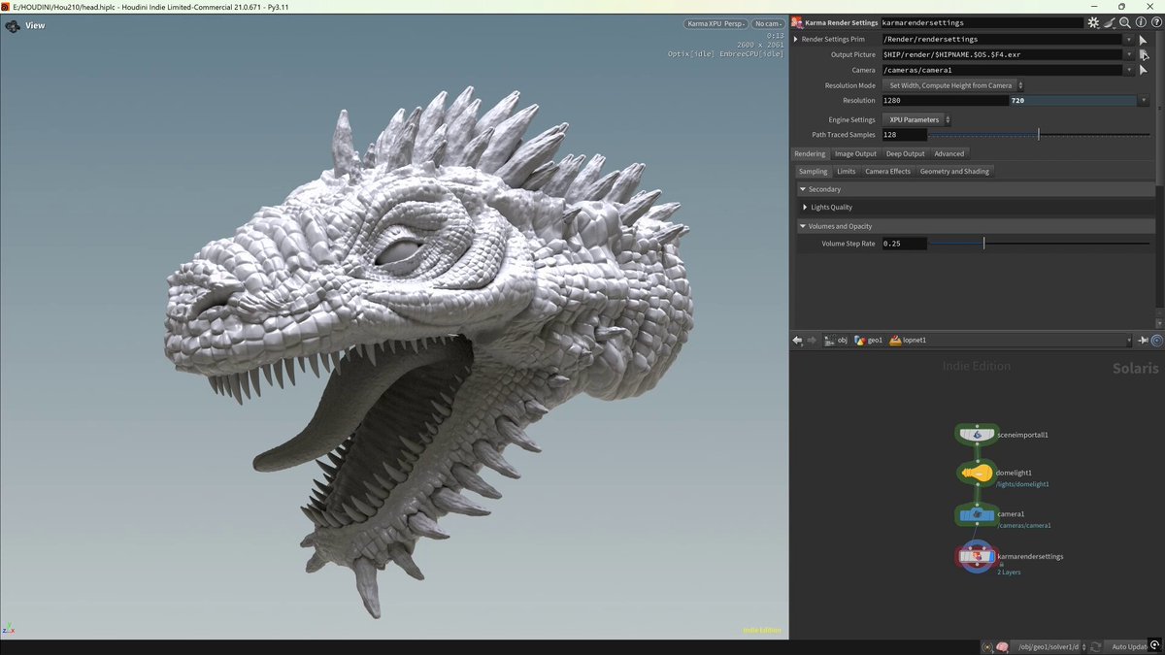Click the search parameters magnifier icon
The height and width of the screenshot is (655, 1165).
tap(1124, 22)
